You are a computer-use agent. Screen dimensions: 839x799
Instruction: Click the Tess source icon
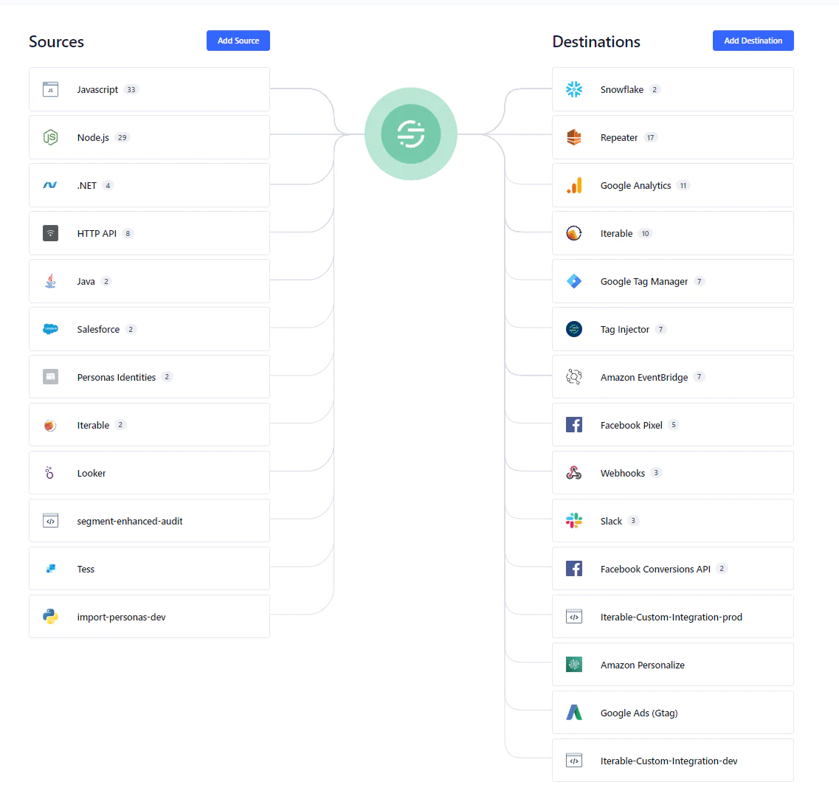[x=51, y=569]
